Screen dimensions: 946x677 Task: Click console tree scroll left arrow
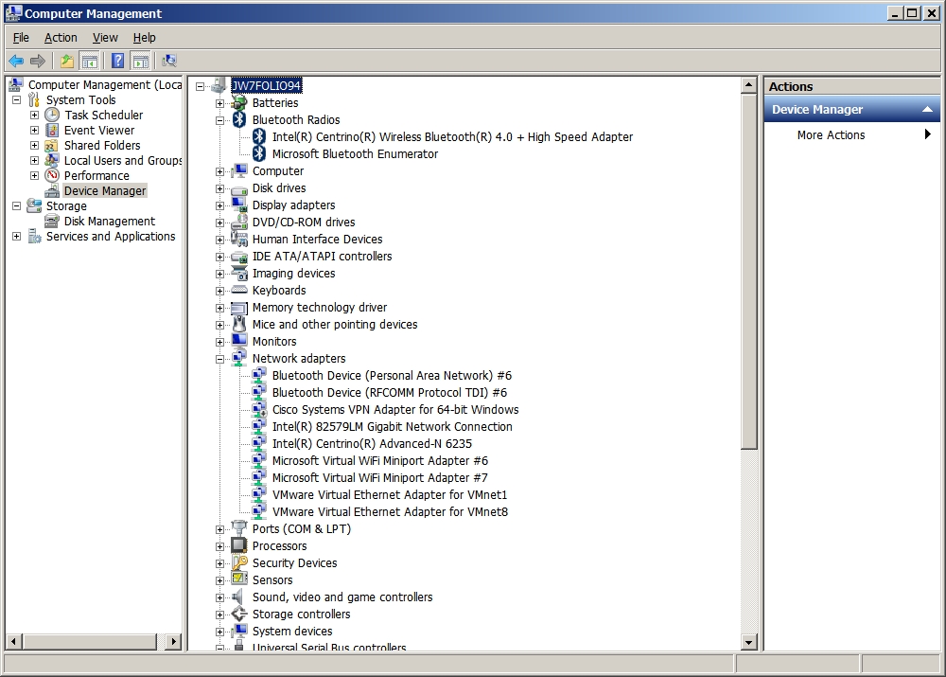pyautogui.click(x=13, y=641)
